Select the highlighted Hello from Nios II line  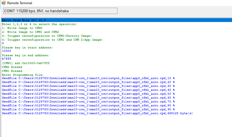point(24,20)
